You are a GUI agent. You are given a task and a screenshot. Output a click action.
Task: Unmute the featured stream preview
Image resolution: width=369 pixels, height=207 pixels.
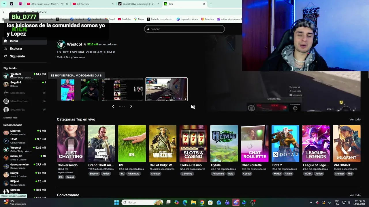click(193, 107)
